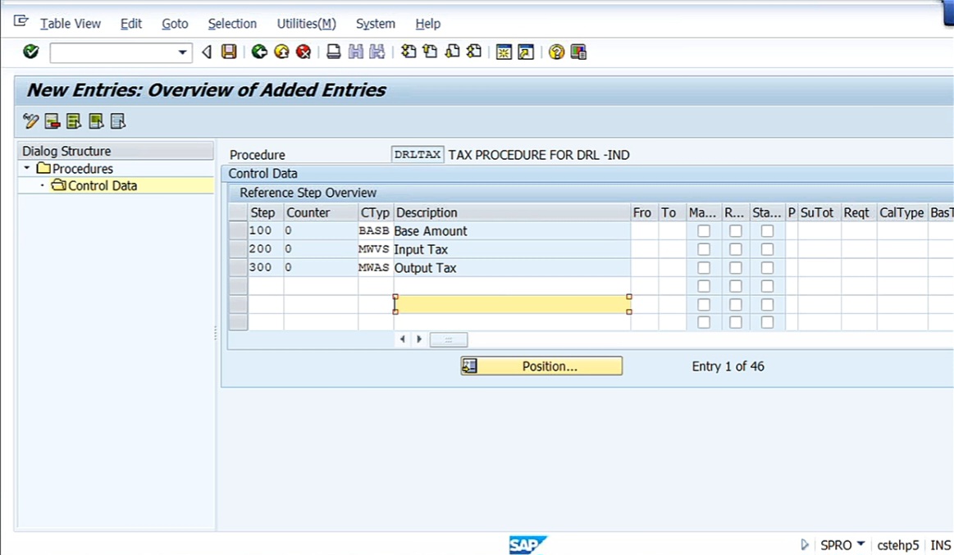Toggle Statistics checkbox for Base Amount row
The height and width of the screenshot is (555, 954).
click(767, 231)
